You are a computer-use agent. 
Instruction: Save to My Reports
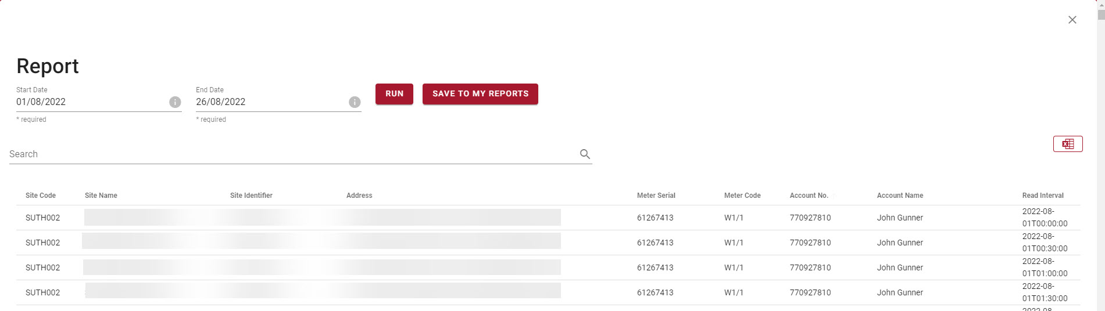[x=480, y=94]
